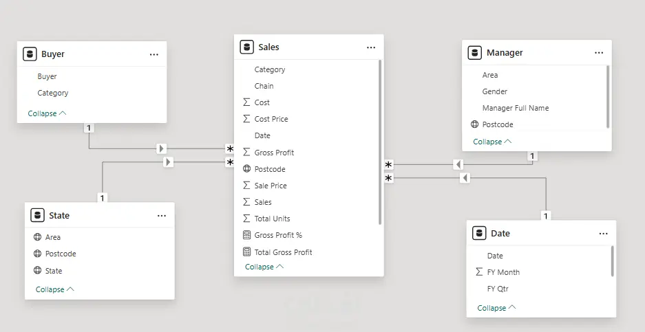Select the Total Gross Profit measure

pyautogui.click(x=283, y=252)
